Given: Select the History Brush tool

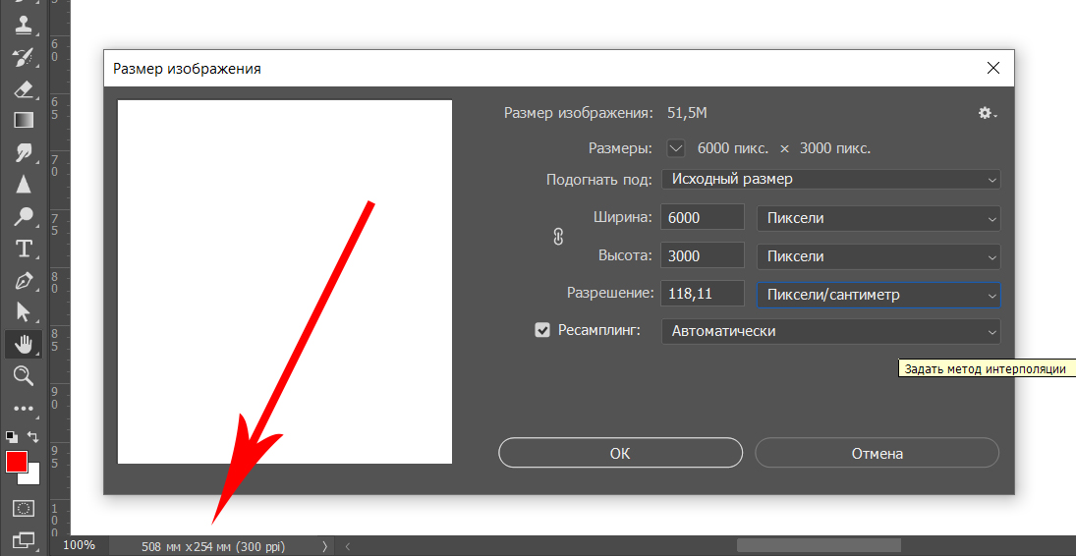Looking at the screenshot, I should [24, 58].
